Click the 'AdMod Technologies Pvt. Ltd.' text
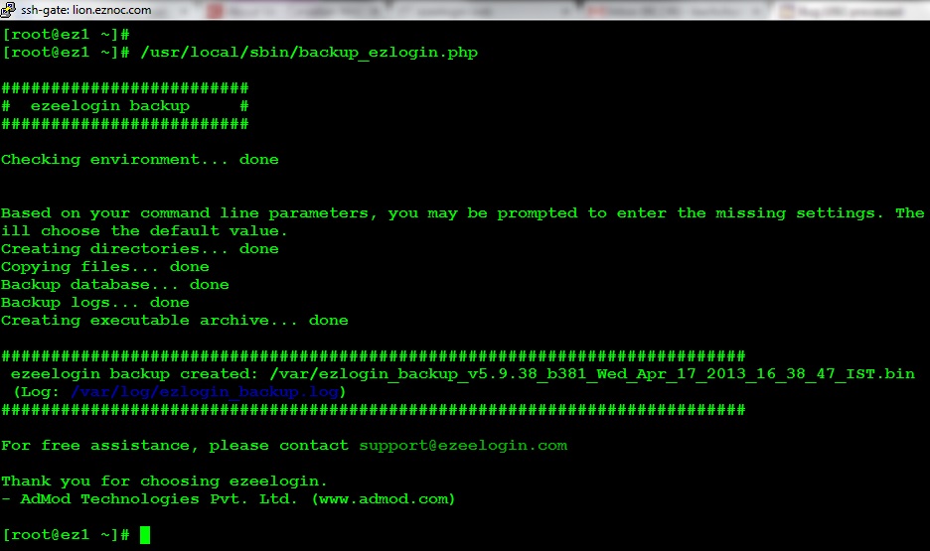Image resolution: width=930 pixels, height=551 pixels. click(x=159, y=498)
